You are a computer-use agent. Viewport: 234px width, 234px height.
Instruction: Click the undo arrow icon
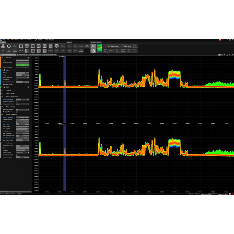pos(39,40)
